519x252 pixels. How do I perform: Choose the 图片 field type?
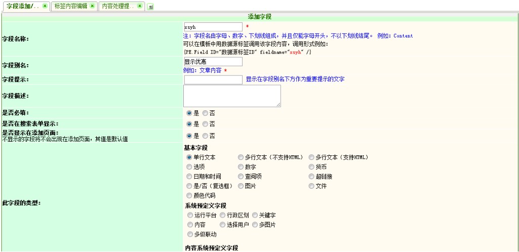pyautogui.click(x=241, y=186)
